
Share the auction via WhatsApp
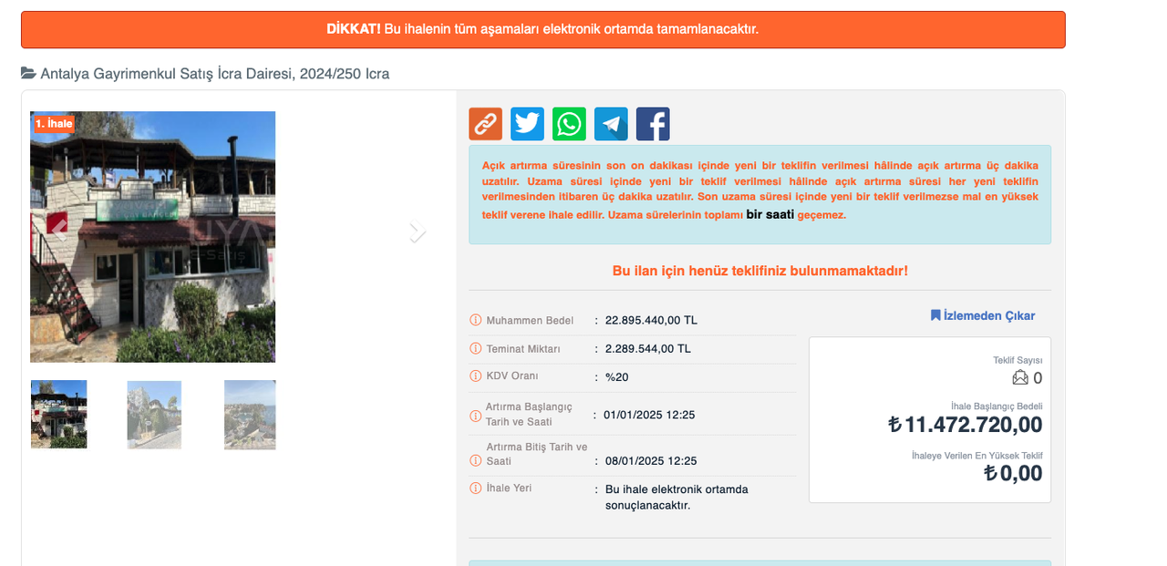coord(569,124)
